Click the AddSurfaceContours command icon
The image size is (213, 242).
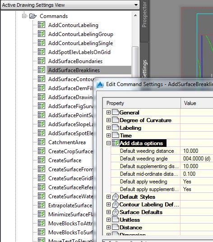pyautogui.click(x=42, y=79)
